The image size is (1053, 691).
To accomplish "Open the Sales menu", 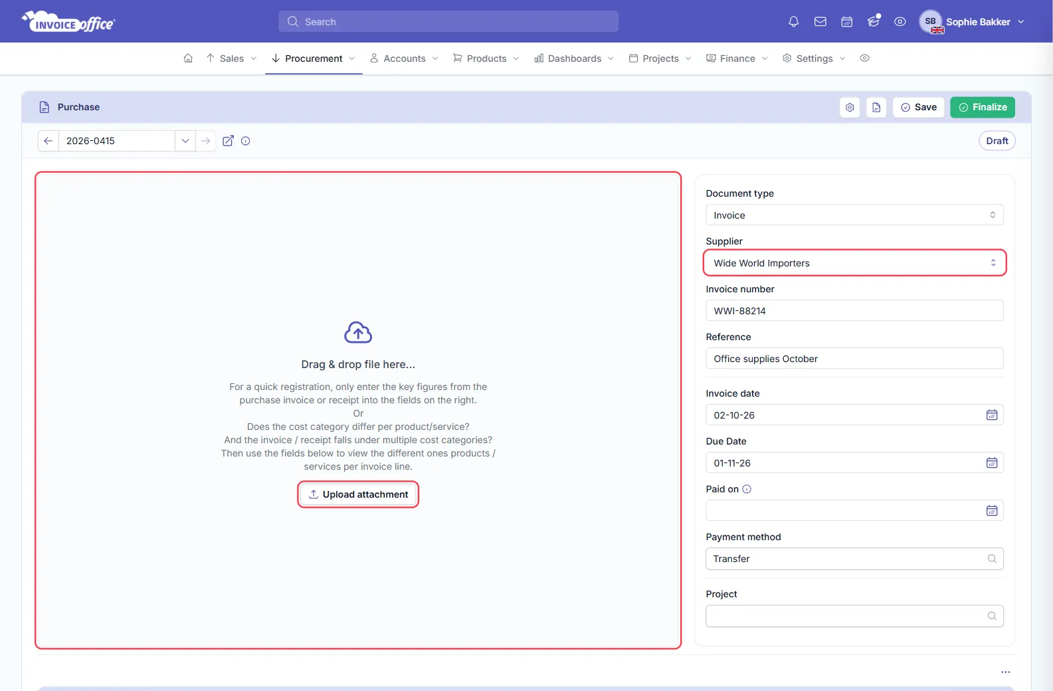I will (231, 58).
